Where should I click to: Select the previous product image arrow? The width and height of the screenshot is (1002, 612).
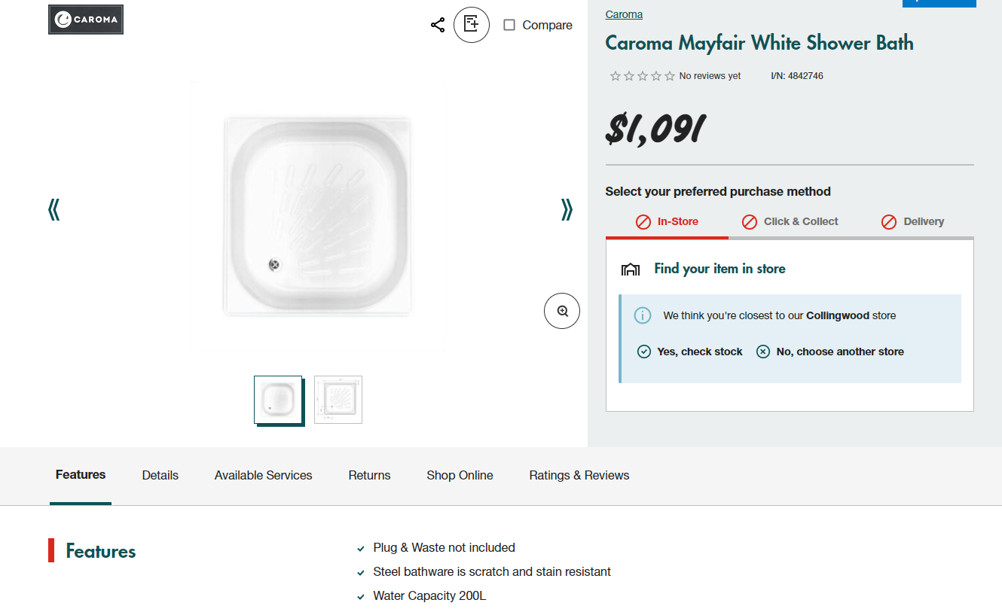53,209
